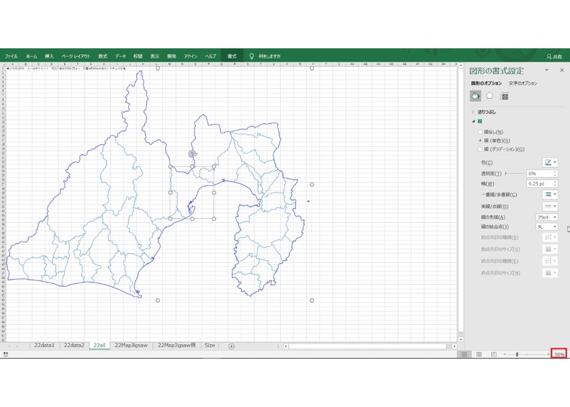Open the 線の先端(A) フラット dropdown
This screenshot has height=407, width=570.
[547, 217]
